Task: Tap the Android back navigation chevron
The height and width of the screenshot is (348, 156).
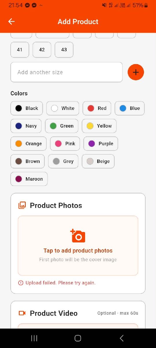Action: [122, 338]
